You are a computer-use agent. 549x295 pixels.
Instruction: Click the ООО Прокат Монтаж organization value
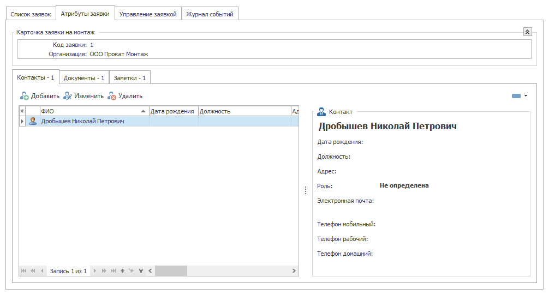pyautogui.click(x=118, y=54)
